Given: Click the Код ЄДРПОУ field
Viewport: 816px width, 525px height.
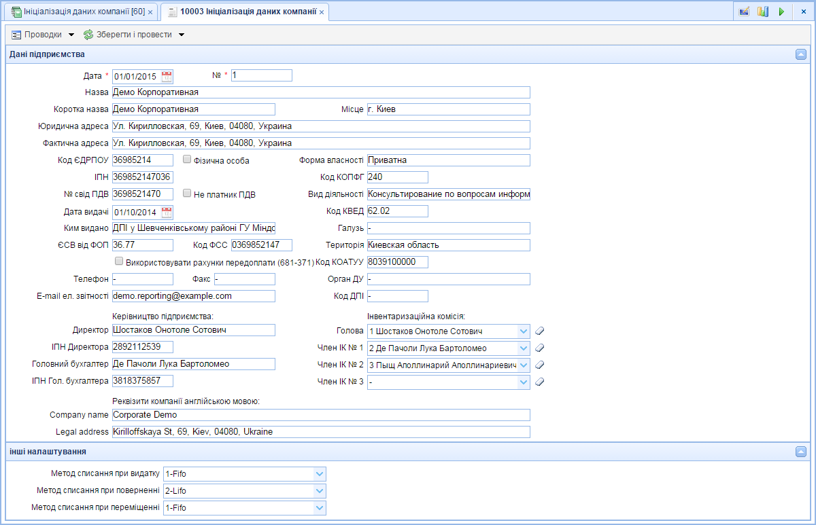Looking at the screenshot, I should click(x=143, y=160).
